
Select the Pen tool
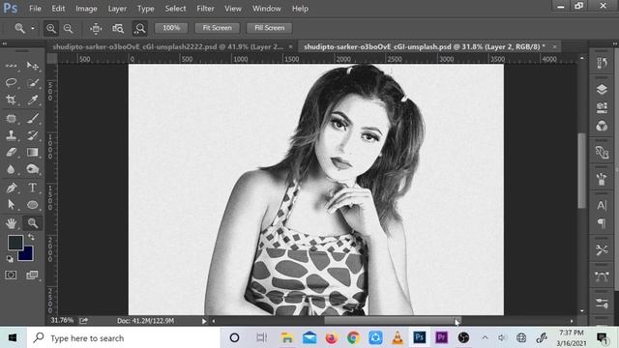(x=11, y=188)
